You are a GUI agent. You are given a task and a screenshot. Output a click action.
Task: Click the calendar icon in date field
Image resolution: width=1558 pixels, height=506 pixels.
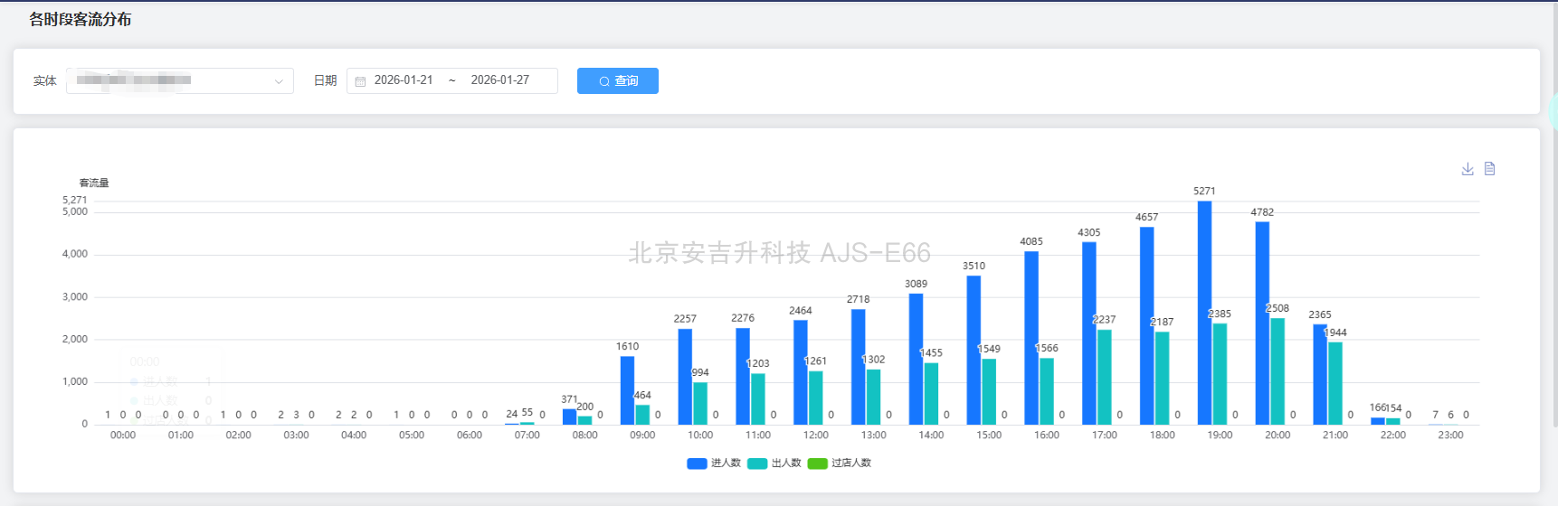tap(360, 81)
